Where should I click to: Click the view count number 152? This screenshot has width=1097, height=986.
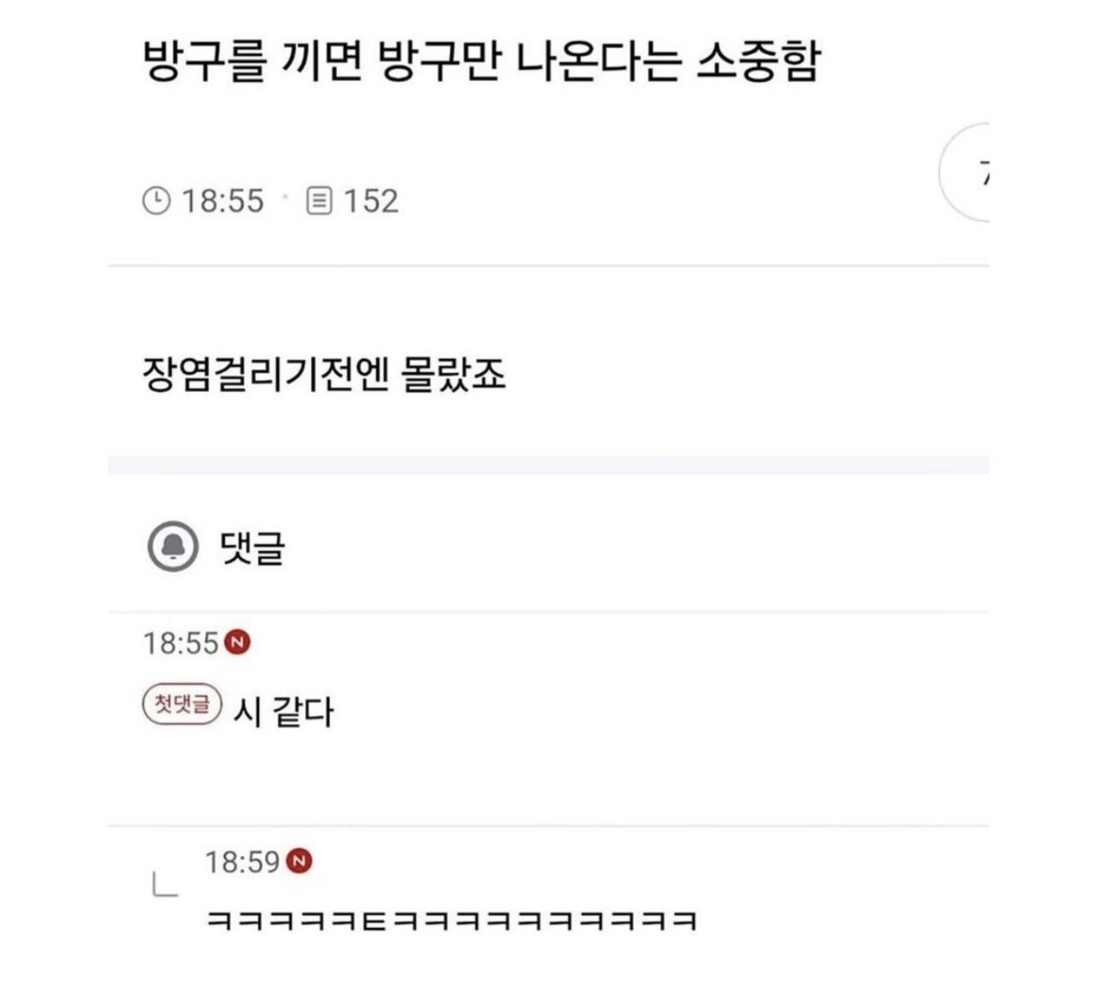coord(371,202)
